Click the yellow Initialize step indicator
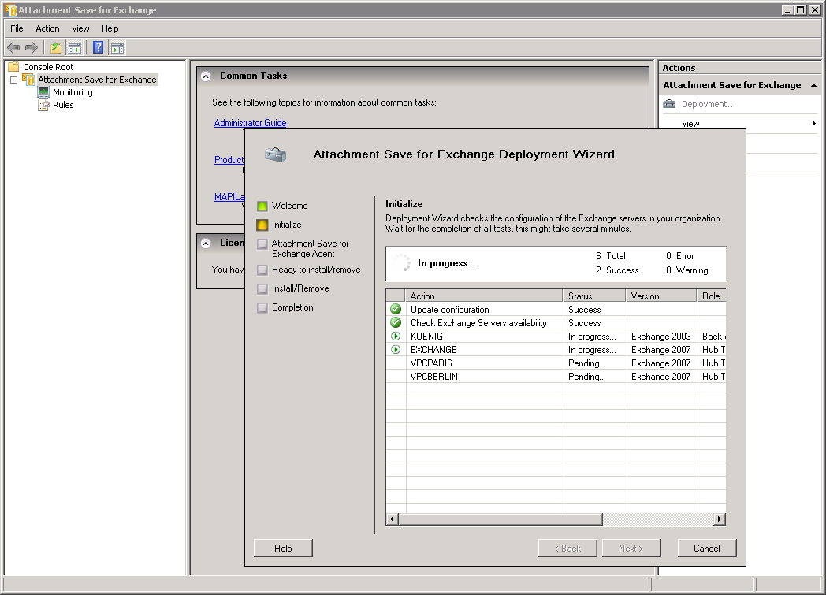This screenshot has width=826, height=595. [x=262, y=225]
